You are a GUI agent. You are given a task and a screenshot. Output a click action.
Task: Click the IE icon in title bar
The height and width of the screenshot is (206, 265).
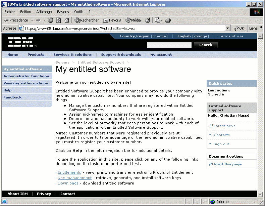pyautogui.click(x=4, y=4)
